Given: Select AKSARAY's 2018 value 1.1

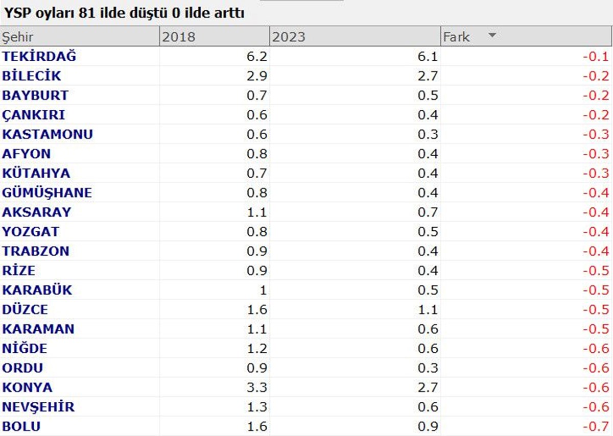Looking at the screenshot, I should 257,212.
